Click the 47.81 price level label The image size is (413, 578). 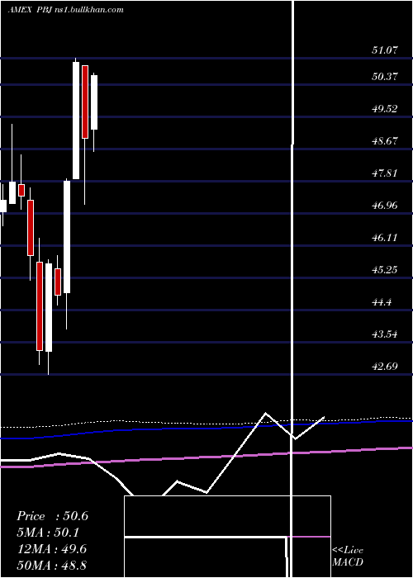pyautogui.click(x=385, y=173)
